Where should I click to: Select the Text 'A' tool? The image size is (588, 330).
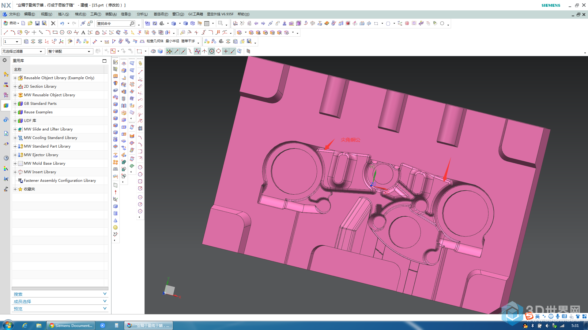click(x=83, y=32)
